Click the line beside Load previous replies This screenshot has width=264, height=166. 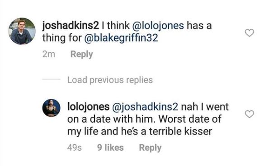pyautogui.click(x=51, y=79)
